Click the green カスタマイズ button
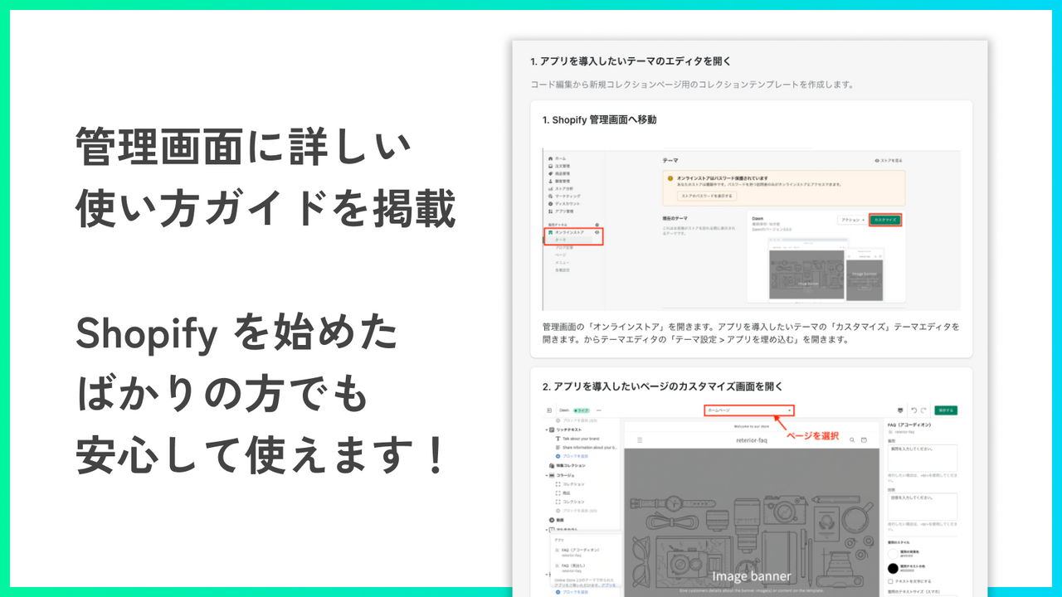Image resolution: width=1062 pixels, height=597 pixels. coord(884,219)
